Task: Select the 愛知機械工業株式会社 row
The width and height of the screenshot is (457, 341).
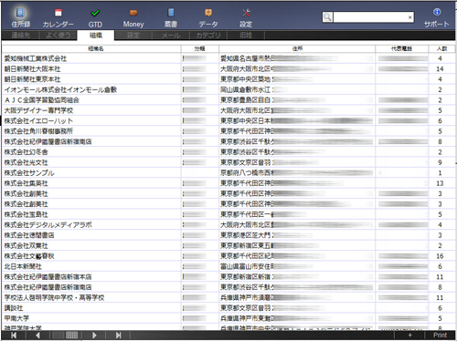Action: [228, 58]
